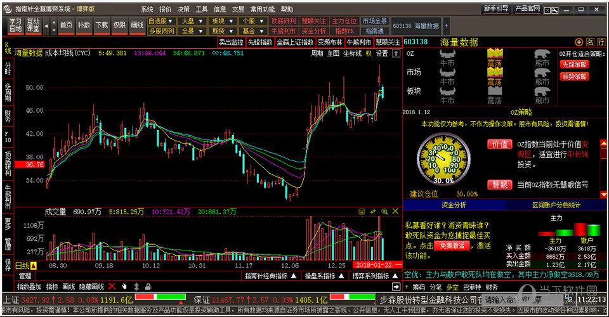Click 新手引导 in title bar
609x317 pixels.
click(x=496, y=8)
